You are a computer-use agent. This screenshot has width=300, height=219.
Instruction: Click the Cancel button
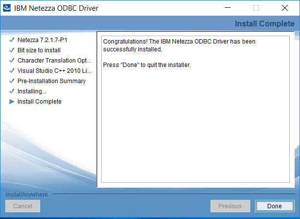(22, 206)
